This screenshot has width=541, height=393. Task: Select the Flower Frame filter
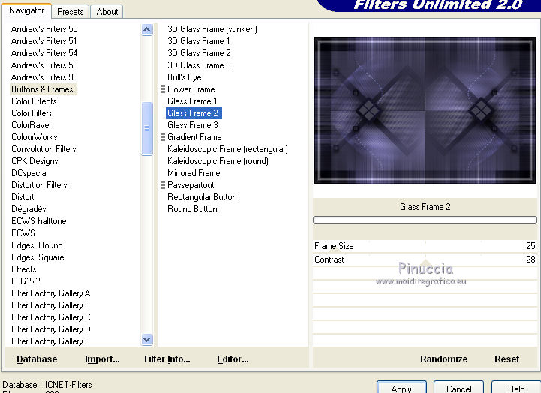(191, 89)
